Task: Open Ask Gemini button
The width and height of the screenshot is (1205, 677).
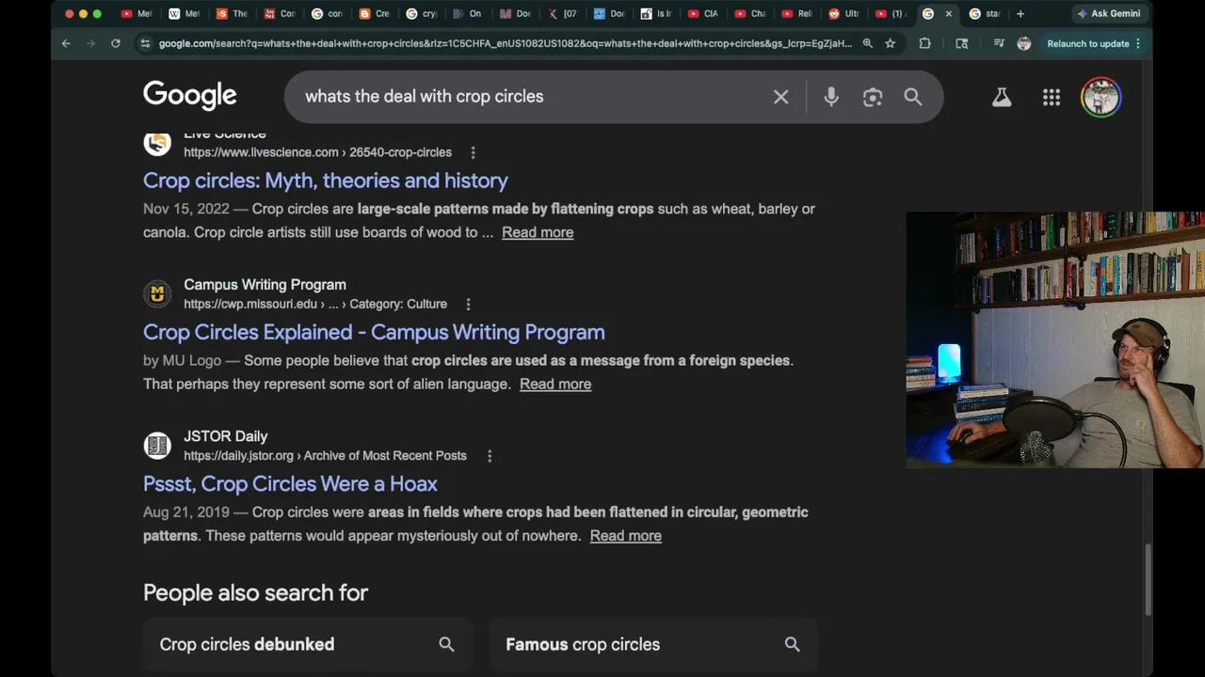Action: pos(1109,14)
